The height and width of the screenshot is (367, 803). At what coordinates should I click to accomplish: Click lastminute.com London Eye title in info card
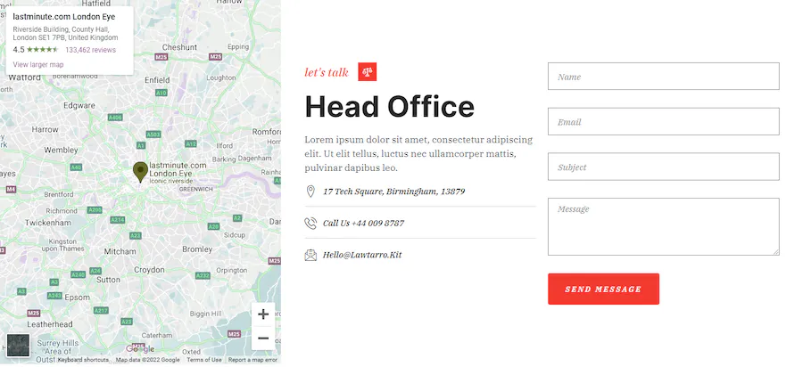[x=64, y=17]
